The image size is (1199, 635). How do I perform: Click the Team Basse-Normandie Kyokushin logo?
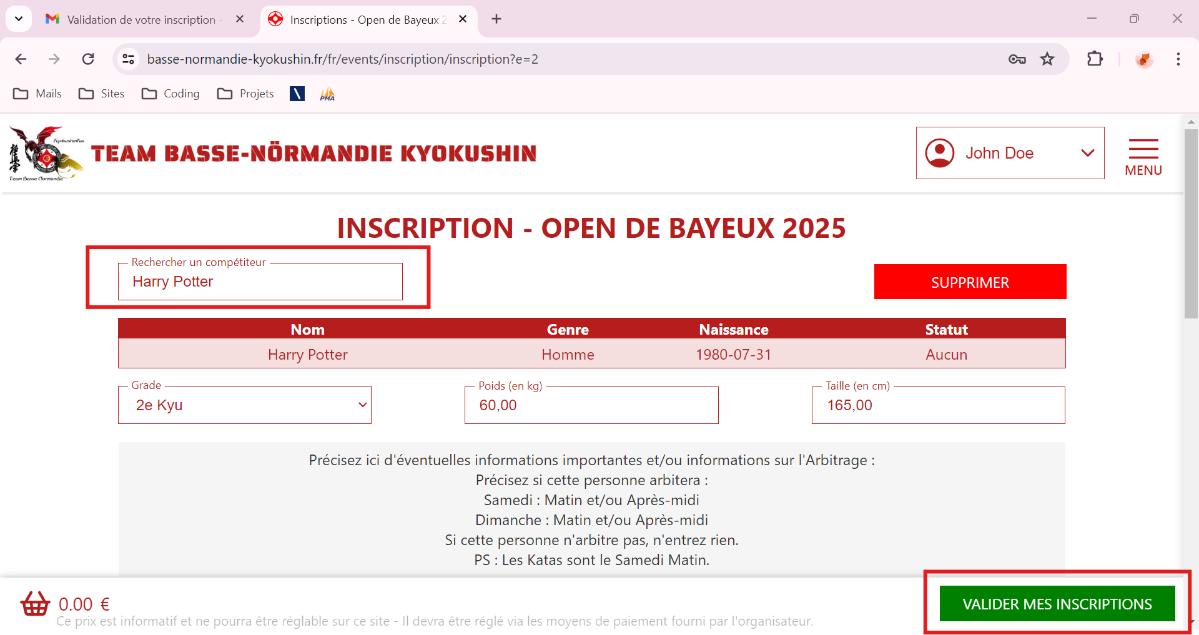(46, 154)
